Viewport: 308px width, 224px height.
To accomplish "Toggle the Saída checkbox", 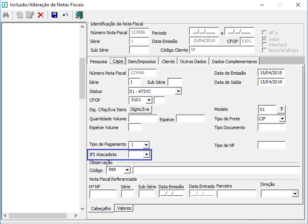I will [x=264, y=39].
